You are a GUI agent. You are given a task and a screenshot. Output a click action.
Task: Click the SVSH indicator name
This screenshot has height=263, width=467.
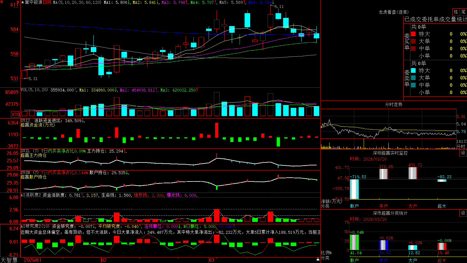click(25, 173)
